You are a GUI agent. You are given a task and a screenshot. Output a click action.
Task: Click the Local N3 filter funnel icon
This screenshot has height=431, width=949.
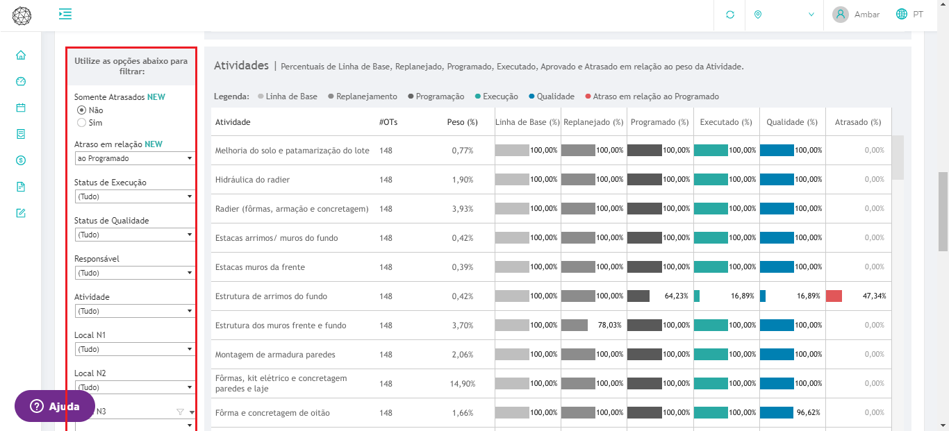pyautogui.click(x=181, y=412)
